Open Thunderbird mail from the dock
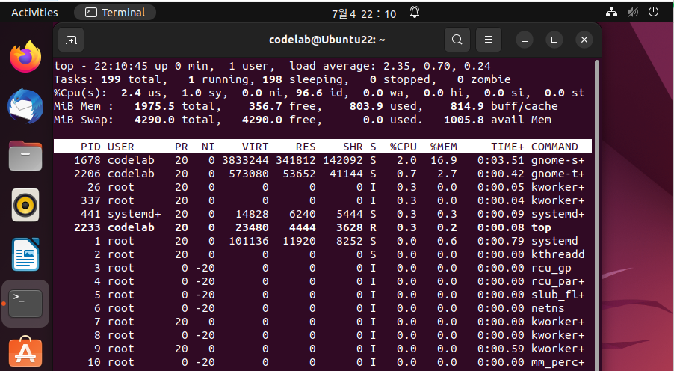 click(25, 106)
